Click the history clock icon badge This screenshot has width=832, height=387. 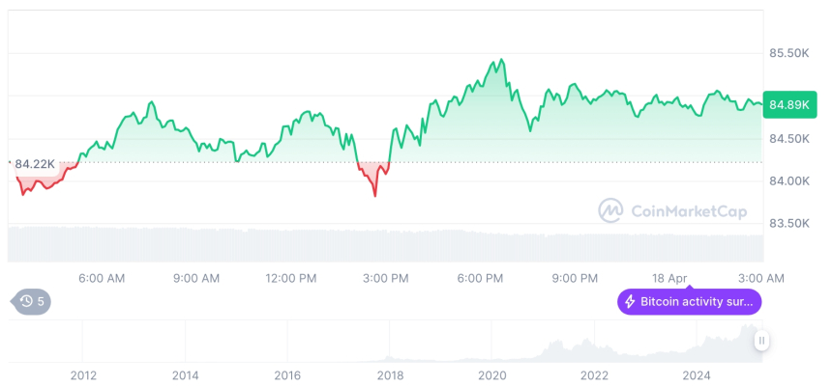tap(32, 302)
